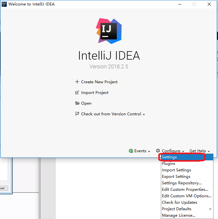Screen dimensions: 218x219
Task: Click the IntelliJ IDEA heading text
Action: click(109, 56)
